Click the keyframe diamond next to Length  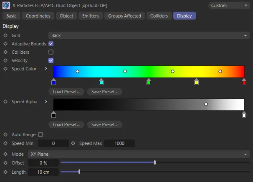(5, 172)
